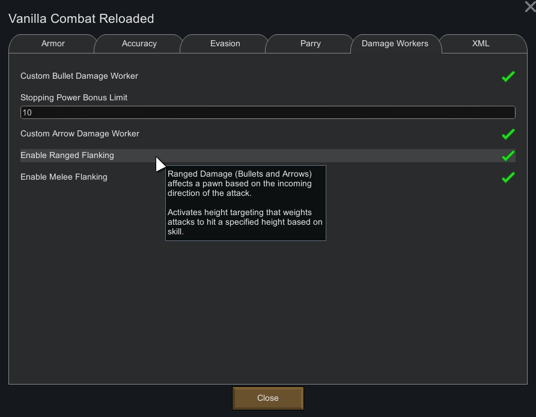Viewport: 536px width, 417px height.
Task: Toggle the Enable Ranged Flanking checkmark
Action: click(x=508, y=156)
